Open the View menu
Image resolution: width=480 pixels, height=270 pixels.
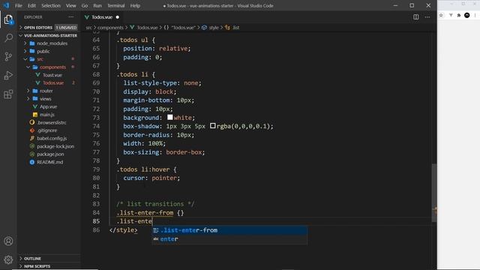tap(70, 5)
